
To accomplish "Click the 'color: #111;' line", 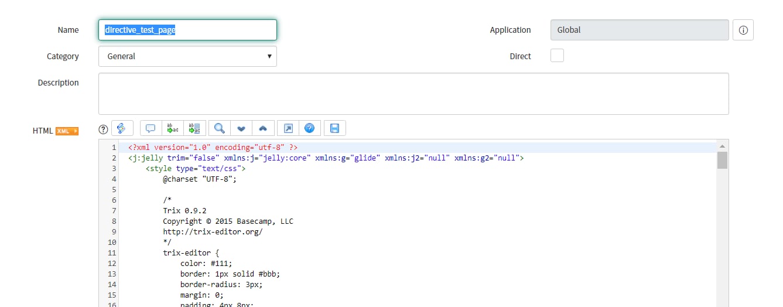I will point(206,263).
